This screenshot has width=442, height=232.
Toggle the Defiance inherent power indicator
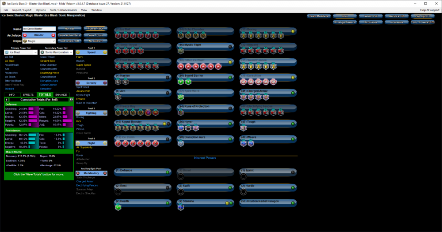coord(168,171)
